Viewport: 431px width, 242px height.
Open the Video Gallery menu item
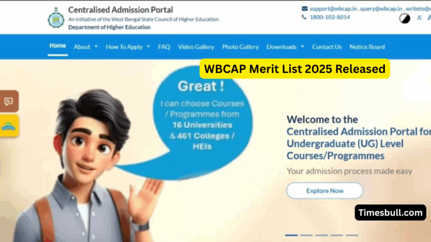pos(196,47)
